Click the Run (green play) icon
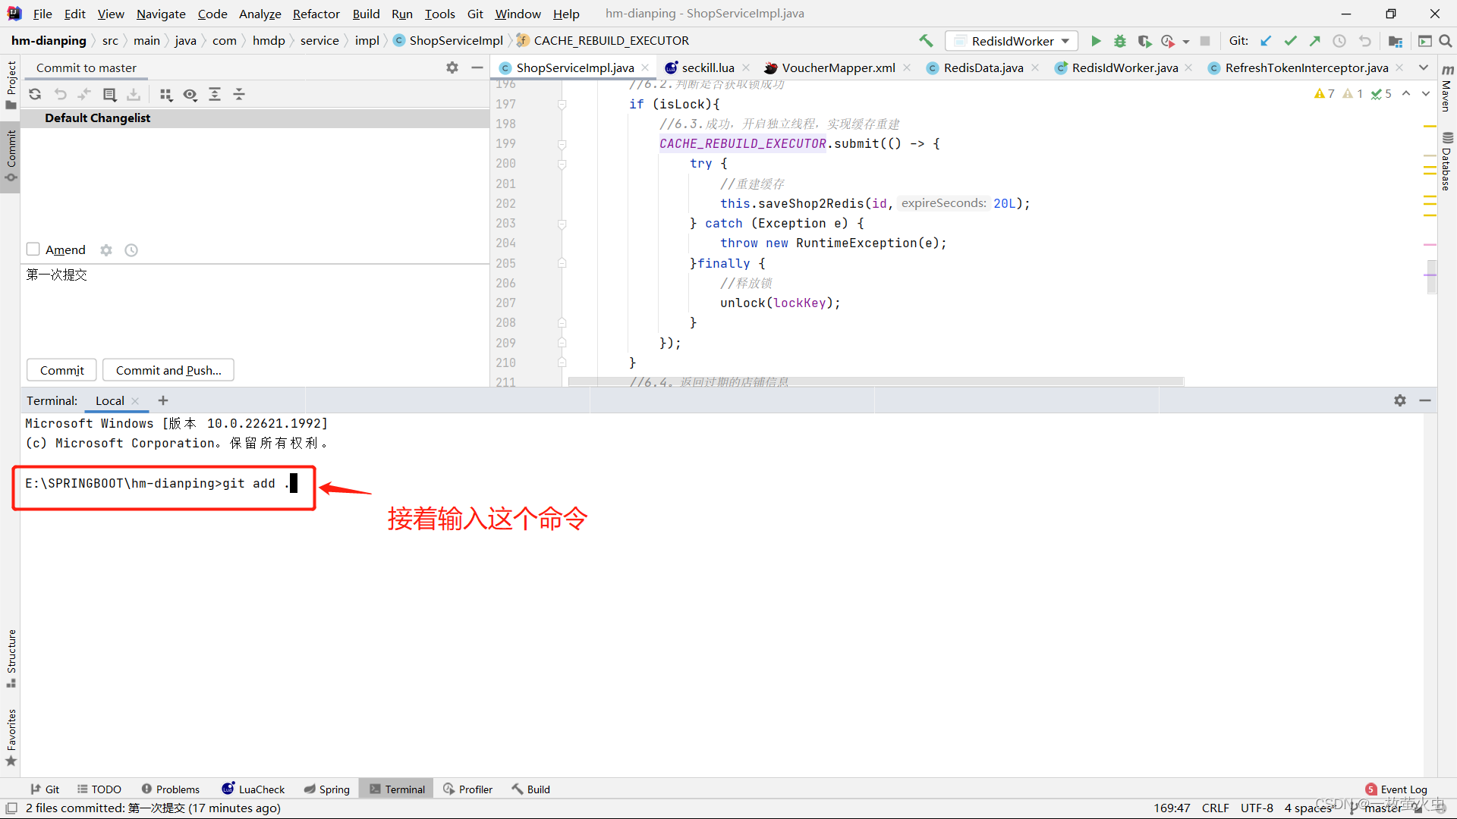 click(x=1095, y=41)
